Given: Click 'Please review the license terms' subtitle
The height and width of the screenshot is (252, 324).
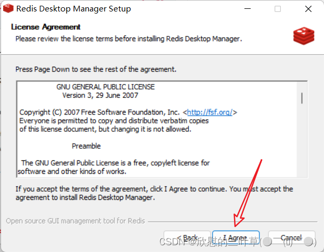Looking at the screenshot, I should (x=128, y=39).
